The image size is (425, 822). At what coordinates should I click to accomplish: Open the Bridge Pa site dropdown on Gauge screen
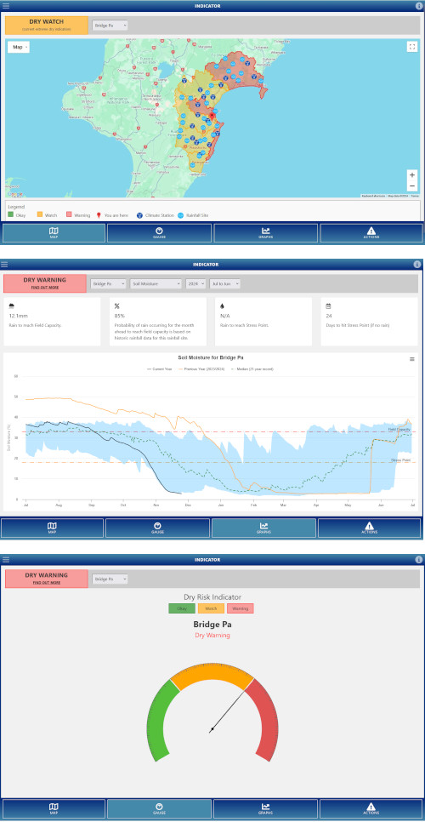coord(110,579)
